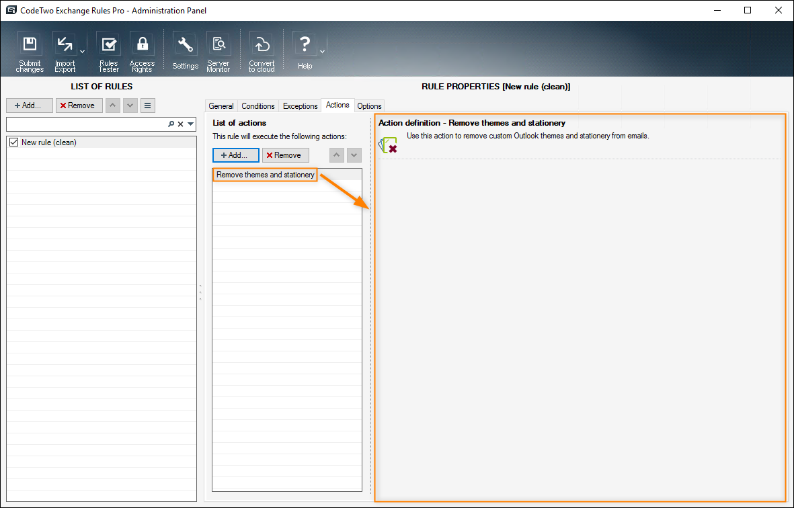Viewport: 794px width, 508px height.
Task: Click the rules search input field
Action: point(86,124)
